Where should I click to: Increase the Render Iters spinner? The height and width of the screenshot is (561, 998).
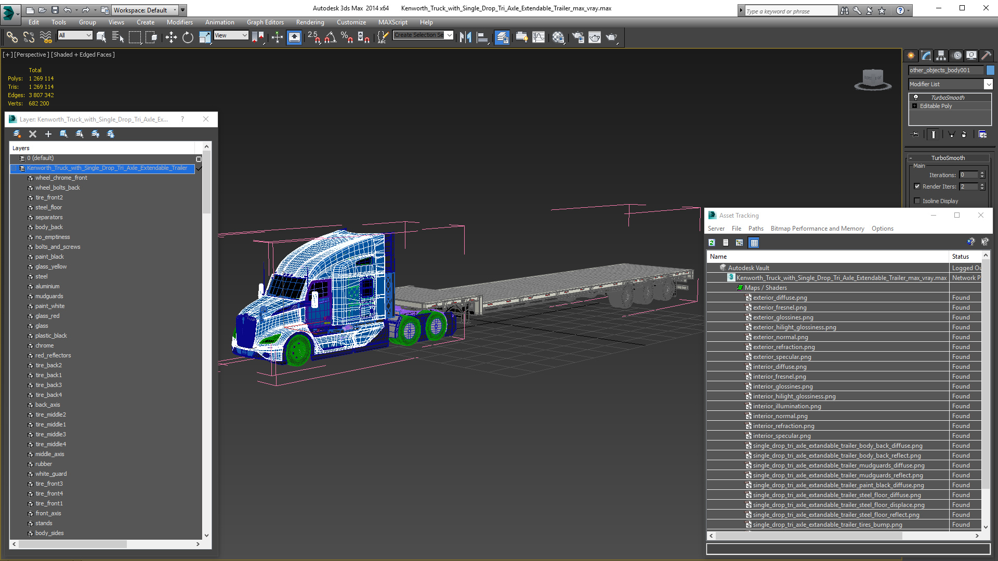click(x=982, y=184)
